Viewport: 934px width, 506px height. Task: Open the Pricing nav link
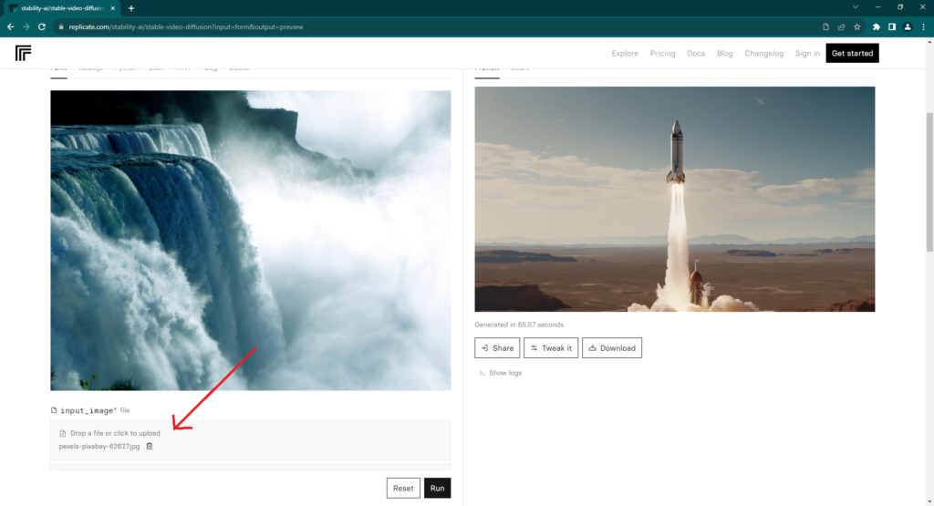662,53
